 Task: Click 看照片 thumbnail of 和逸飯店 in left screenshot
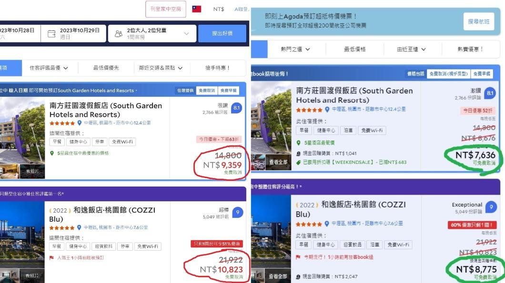[32, 276]
